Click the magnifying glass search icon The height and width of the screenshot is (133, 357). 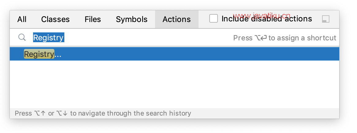point(22,37)
